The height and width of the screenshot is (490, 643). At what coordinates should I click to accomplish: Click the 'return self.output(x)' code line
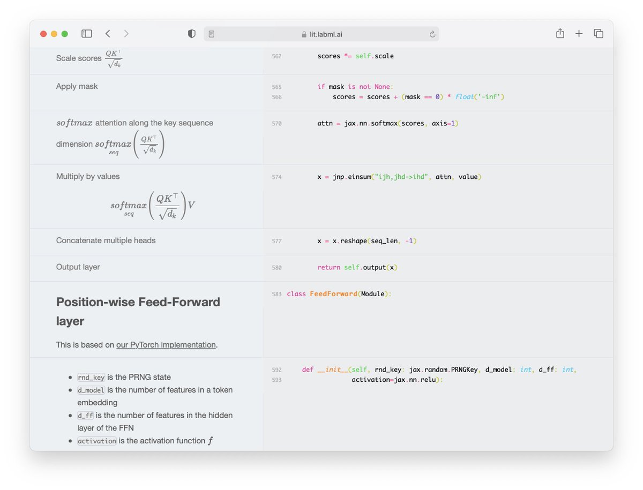tap(357, 267)
